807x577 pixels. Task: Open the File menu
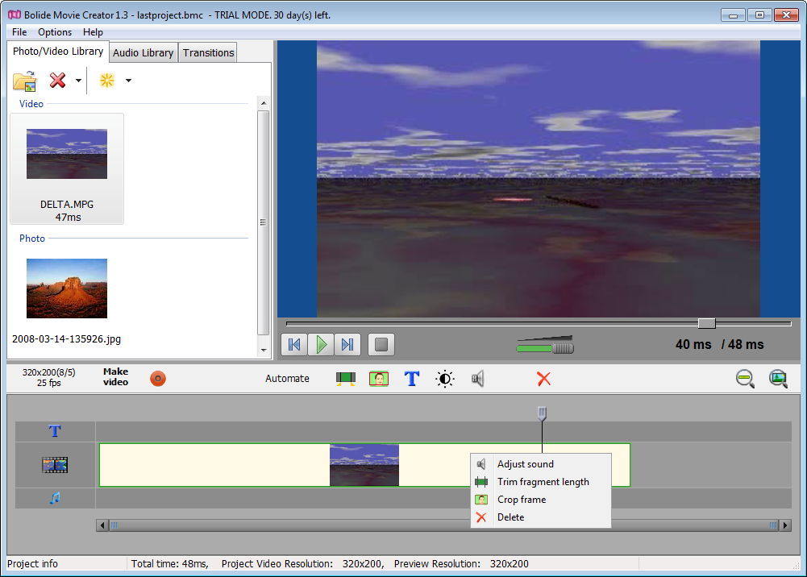tap(19, 32)
